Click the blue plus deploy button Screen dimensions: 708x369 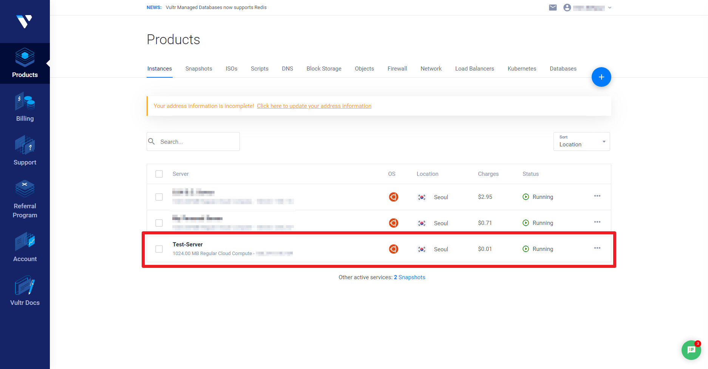(601, 77)
